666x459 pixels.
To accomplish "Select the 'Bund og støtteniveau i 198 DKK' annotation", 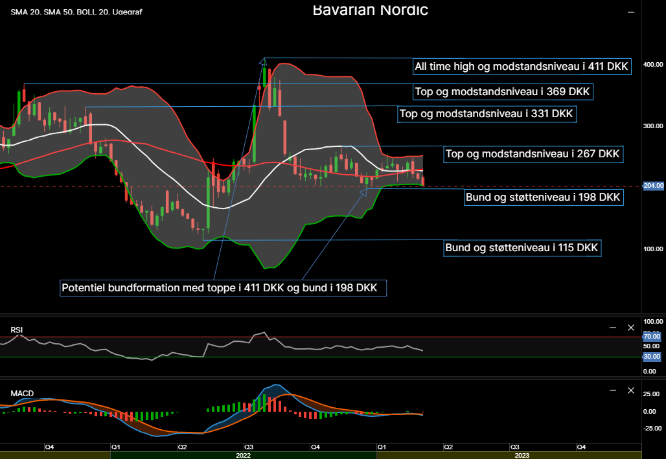I will (x=544, y=197).
